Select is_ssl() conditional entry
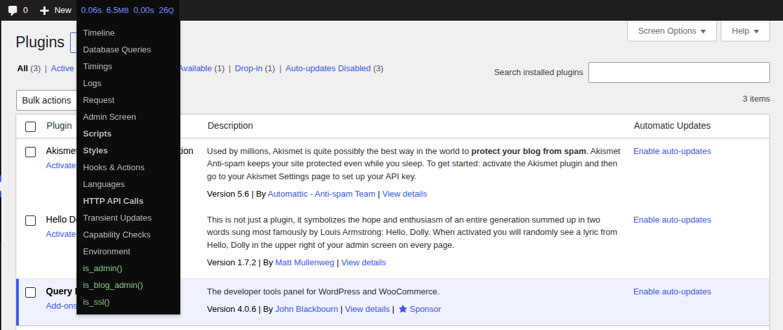Image resolution: width=783 pixels, height=330 pixels. 128,302
